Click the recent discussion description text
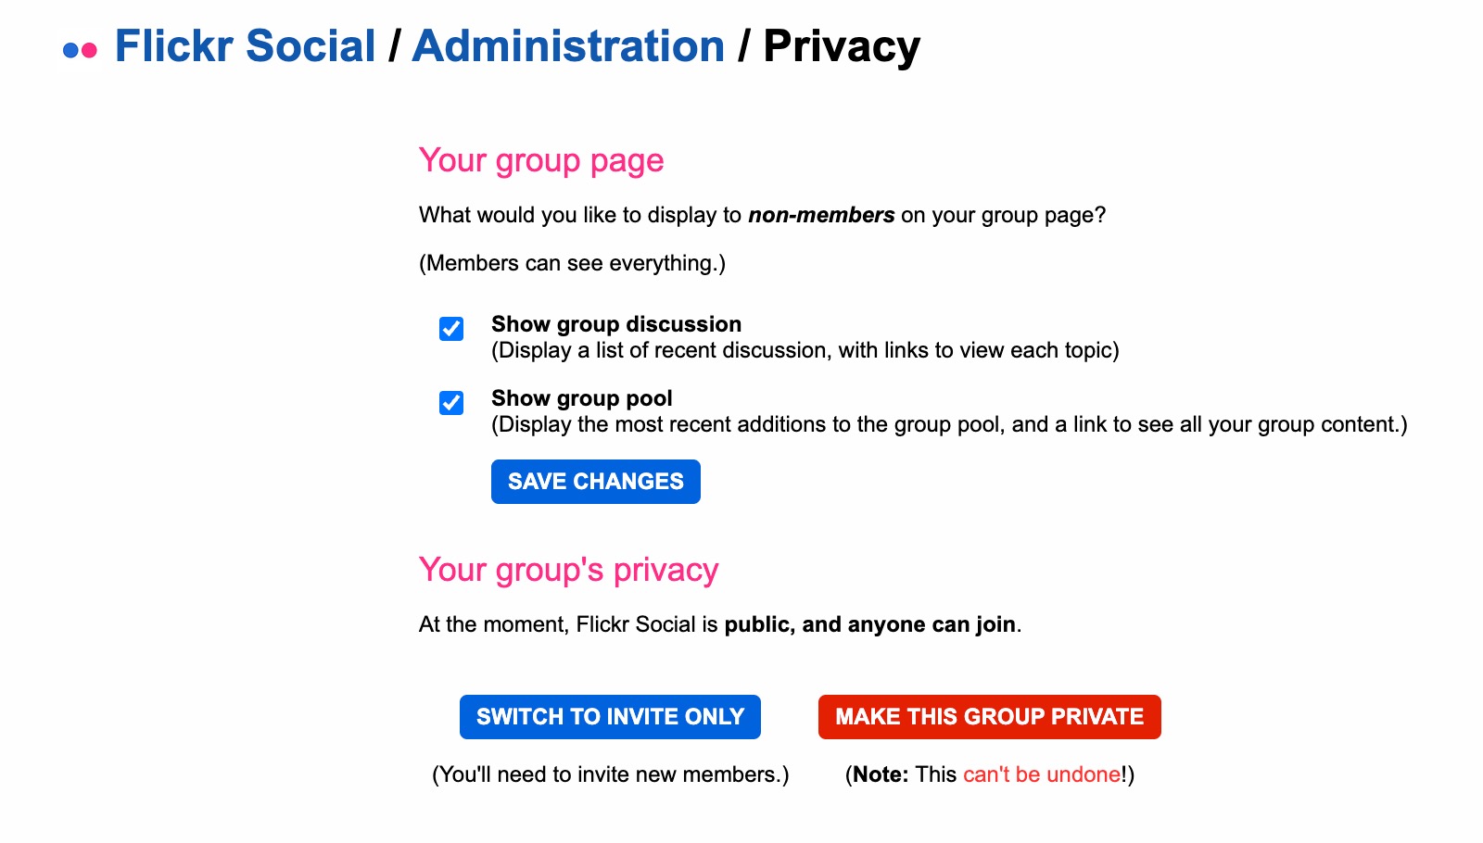Viewport: 1483px width, 843px height. click(805, 350)
